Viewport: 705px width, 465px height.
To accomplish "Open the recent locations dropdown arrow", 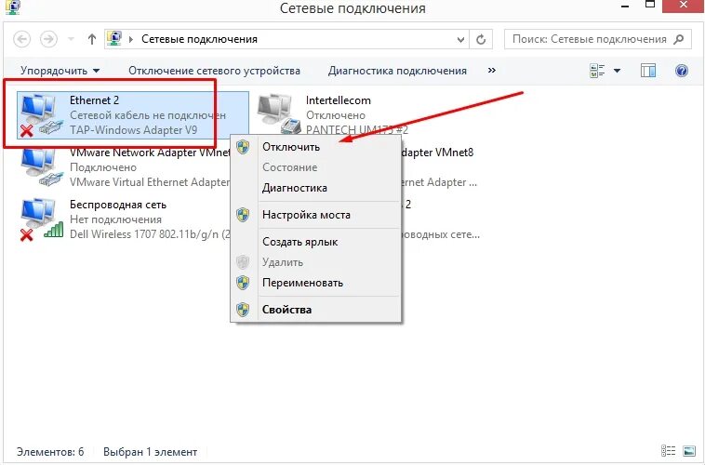I will 71,40.
